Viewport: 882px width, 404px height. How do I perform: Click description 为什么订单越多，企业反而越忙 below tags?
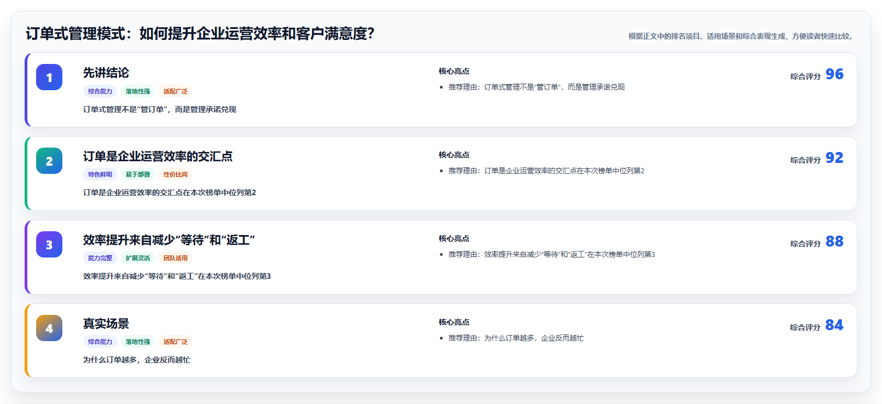point(137,360)
